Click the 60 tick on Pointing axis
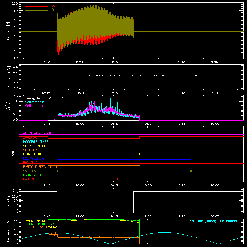247x247 pixels. (x=16, y=58)
